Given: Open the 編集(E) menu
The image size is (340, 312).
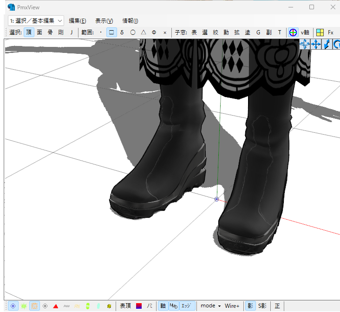Looking at the screenshot, I should click(x=77, y=20).
